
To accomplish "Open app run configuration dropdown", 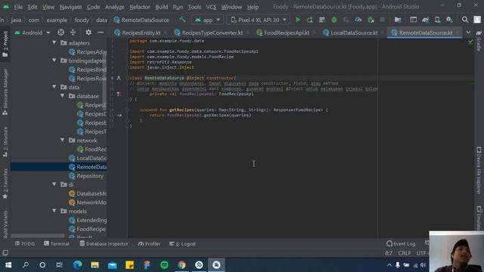I will tap(207, 20).
